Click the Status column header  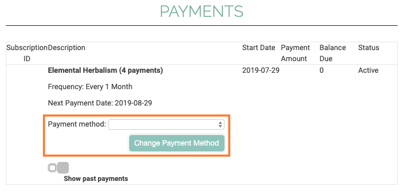pos(369,48)
